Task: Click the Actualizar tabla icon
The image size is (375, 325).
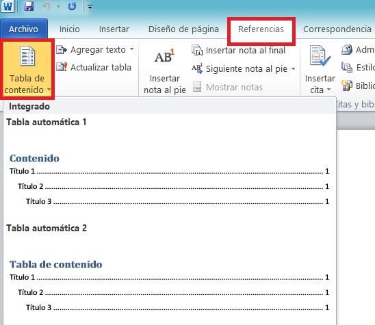Action: (x=62, y=67)
